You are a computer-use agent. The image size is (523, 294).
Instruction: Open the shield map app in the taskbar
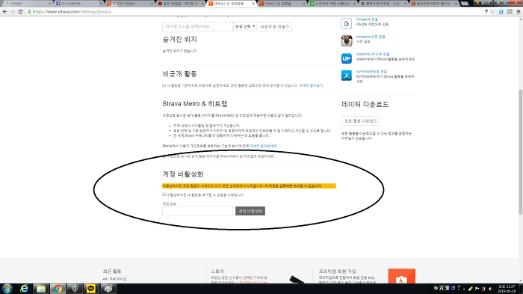point(75,289)
